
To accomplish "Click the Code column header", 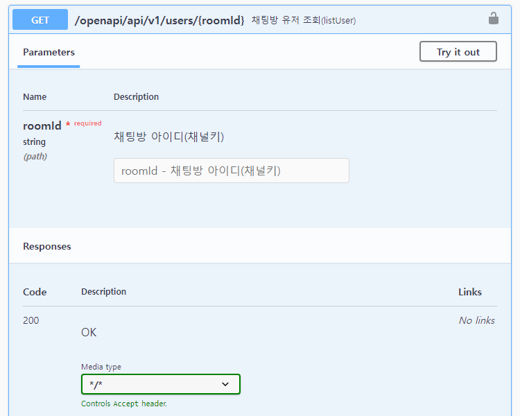I will tap(35, 292).
